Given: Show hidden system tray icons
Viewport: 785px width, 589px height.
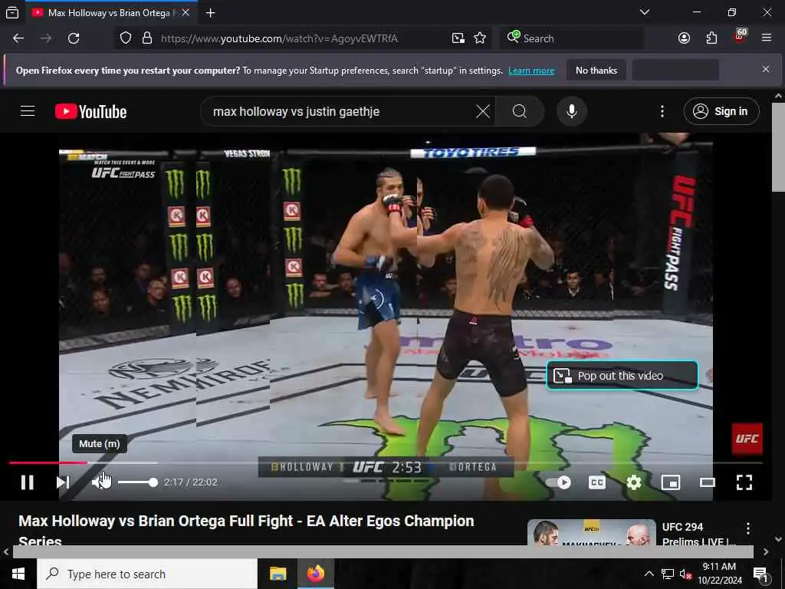Looking at the screenshot, I should [649, 574].
